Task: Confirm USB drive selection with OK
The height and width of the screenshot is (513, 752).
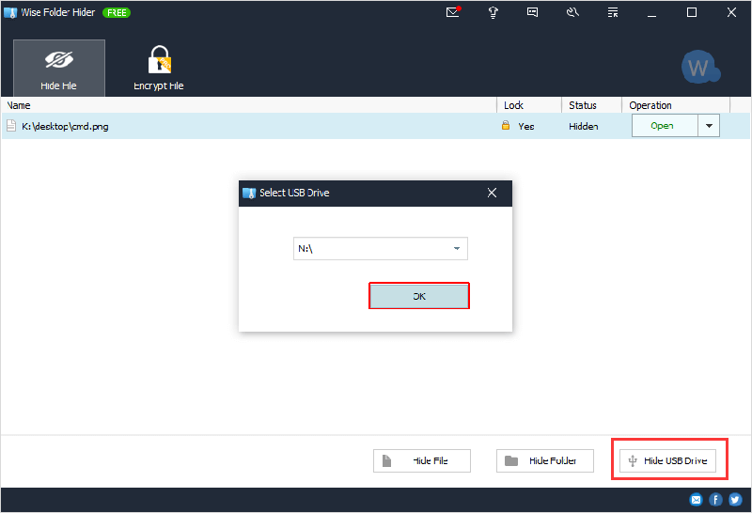Action: 419,296
